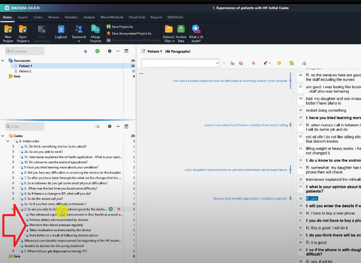Select code Monitors their blood pressure regularly
The image size is (361, 263).
(x=56, y=225)
